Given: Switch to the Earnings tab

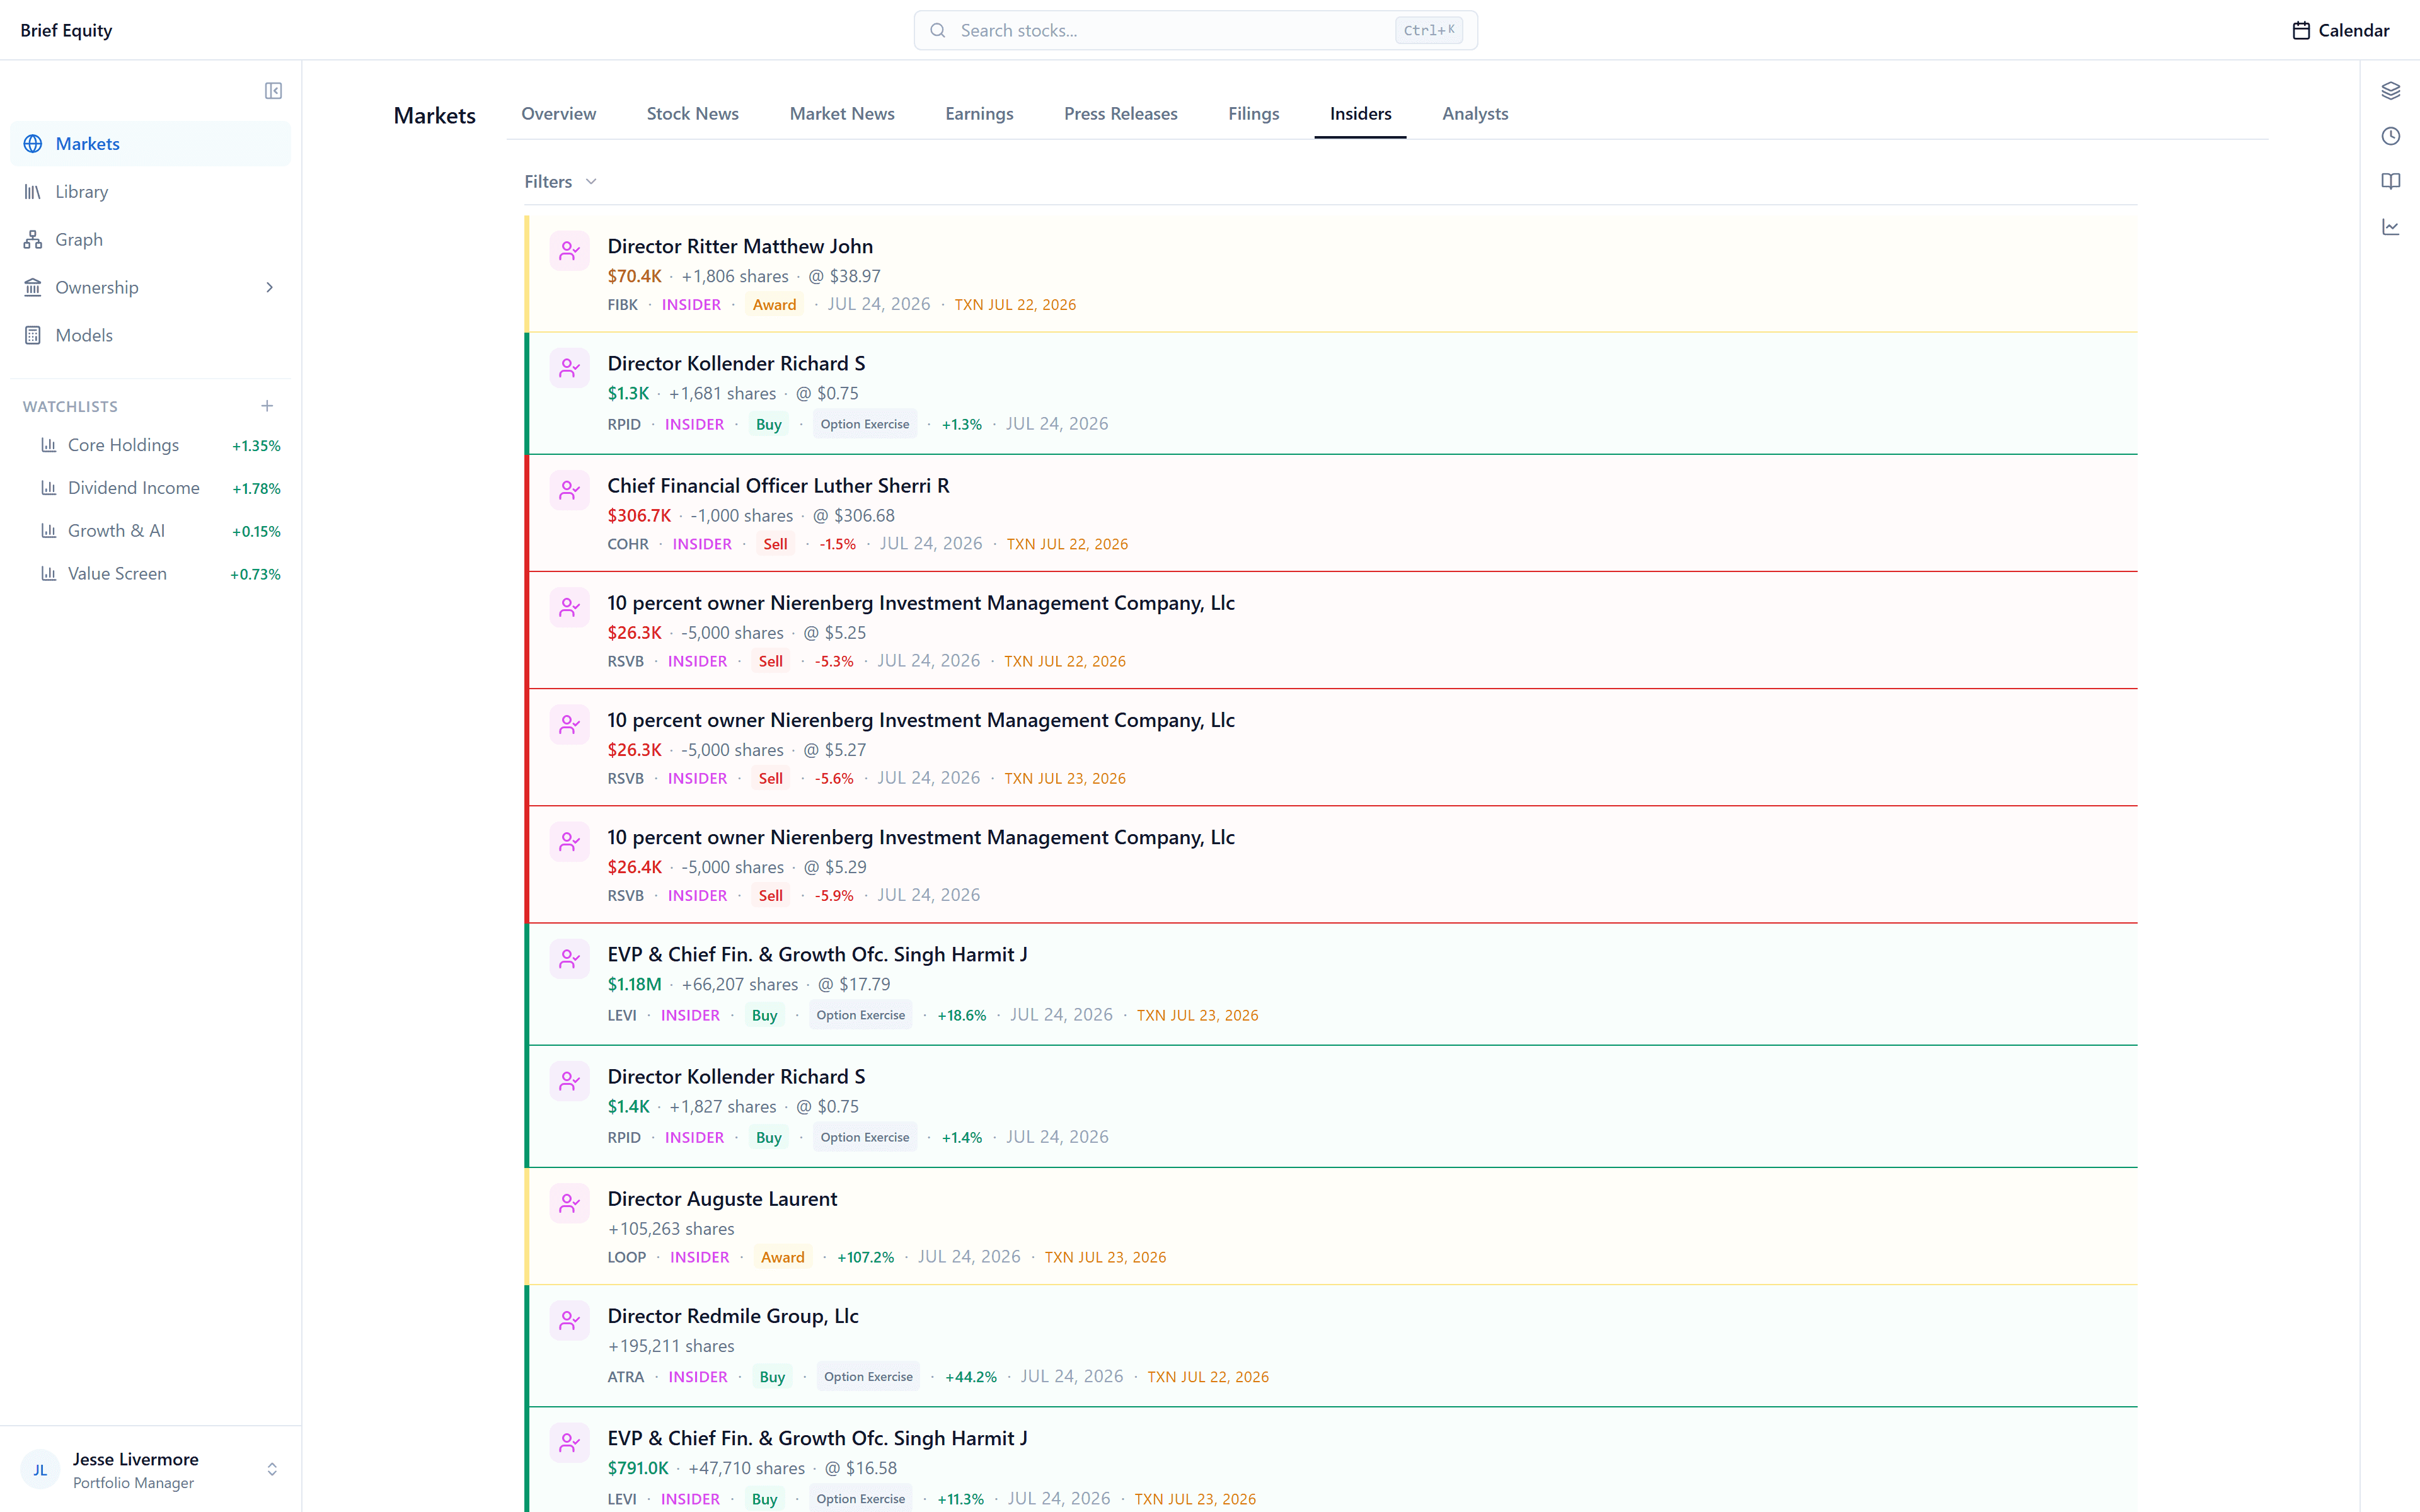Looking at the screenshot, I should coord(979,114).
